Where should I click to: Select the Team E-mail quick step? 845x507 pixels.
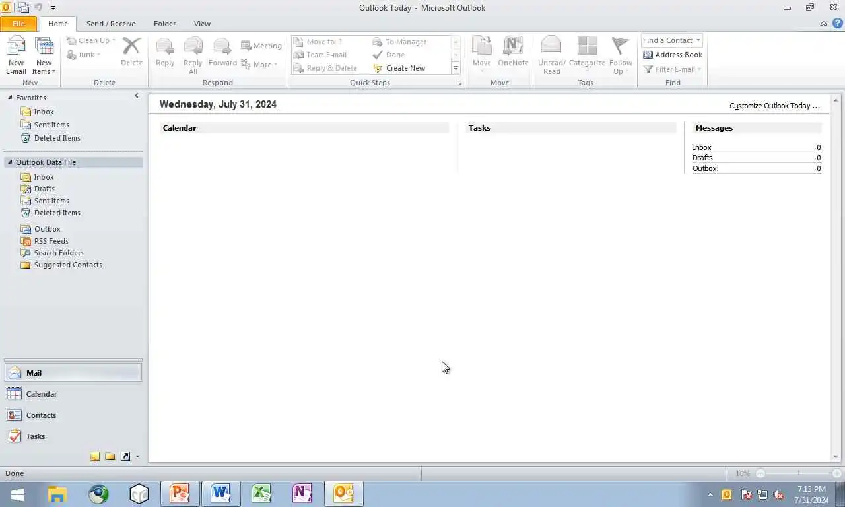[320, 55]
